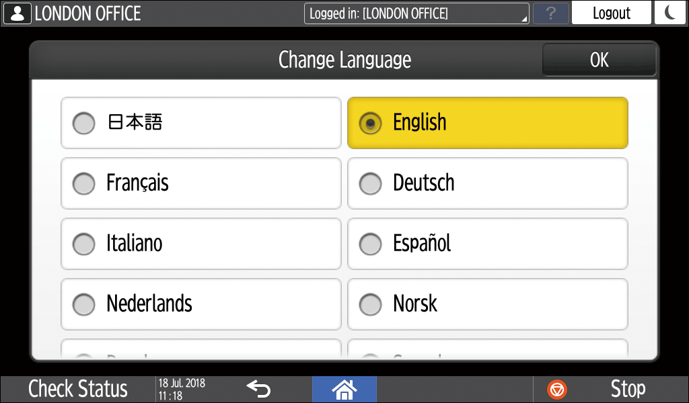Expand the Logged in message dropdown
The height and width of the screenshot is (403, 689).
pos(416,13)
